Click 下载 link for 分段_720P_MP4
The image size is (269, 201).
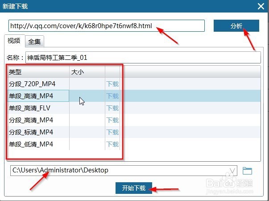pyautogui.click(x=112, y=84)
